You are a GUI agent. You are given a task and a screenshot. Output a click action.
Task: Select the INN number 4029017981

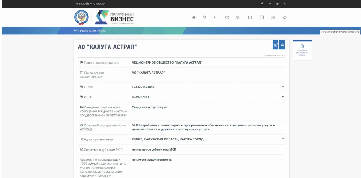click(140, 97)
